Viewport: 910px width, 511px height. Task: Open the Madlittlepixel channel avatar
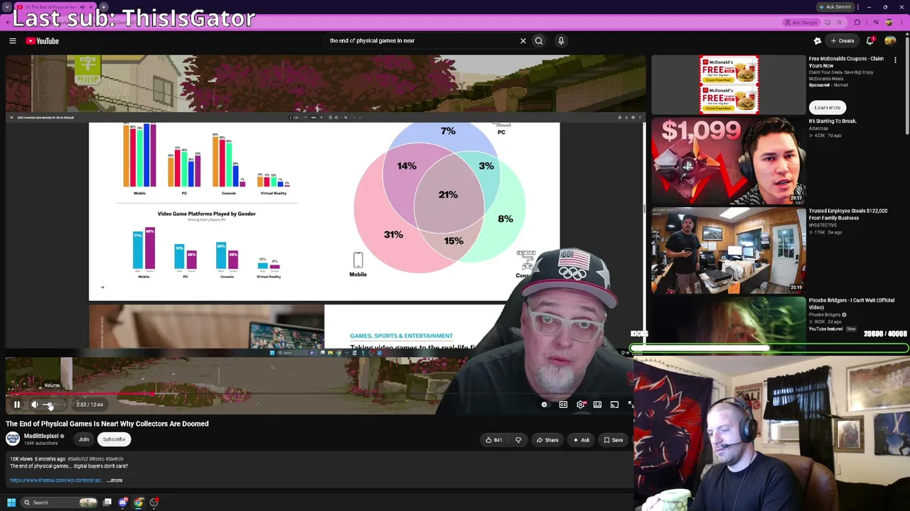pos(13,439)
